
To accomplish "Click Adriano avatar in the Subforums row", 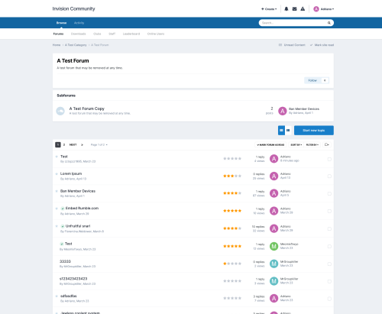I will (x=282, y=111).
